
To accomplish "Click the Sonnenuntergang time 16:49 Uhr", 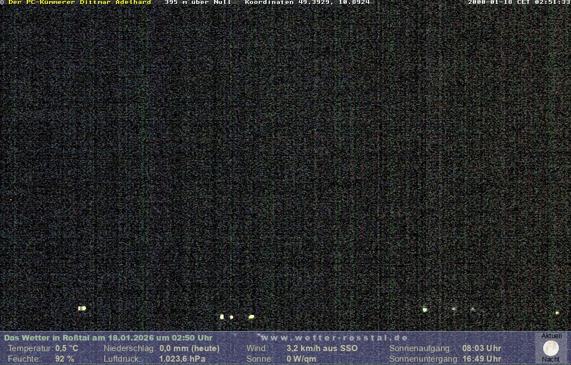I will coord(481,359).
